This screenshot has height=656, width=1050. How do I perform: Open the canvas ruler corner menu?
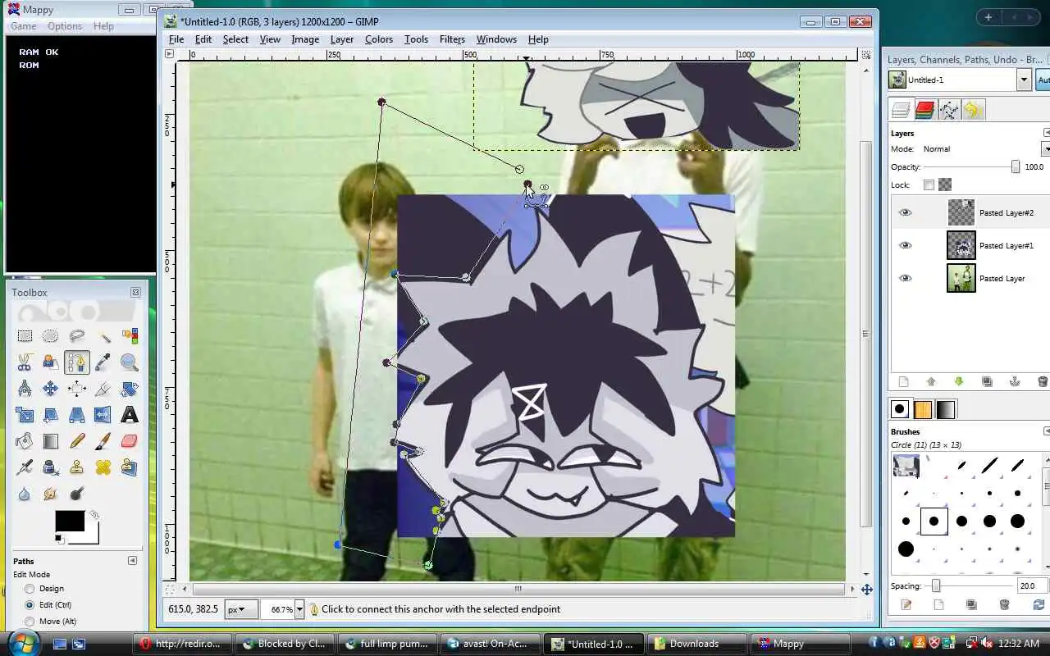(170, 54)
